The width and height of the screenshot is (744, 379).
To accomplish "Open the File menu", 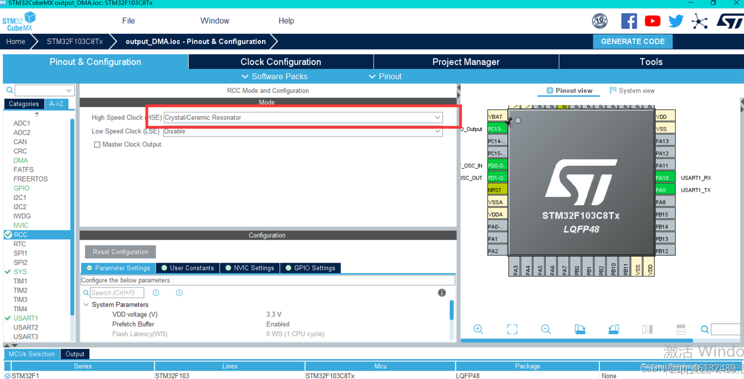I will pos(128,21).
